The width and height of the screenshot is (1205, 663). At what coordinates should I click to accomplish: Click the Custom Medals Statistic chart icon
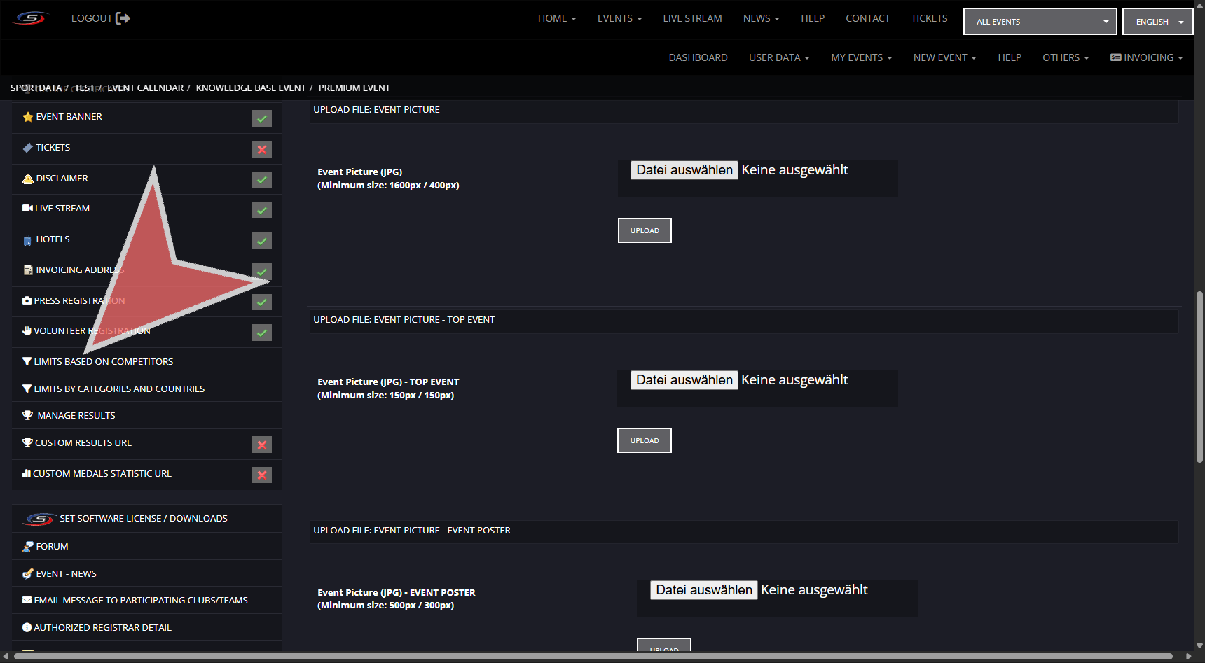pos(27,474)
